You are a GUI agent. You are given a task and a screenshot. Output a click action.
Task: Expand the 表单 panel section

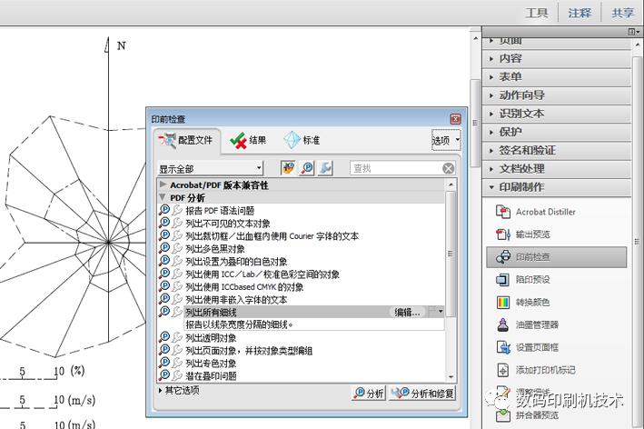pos(557,77)
